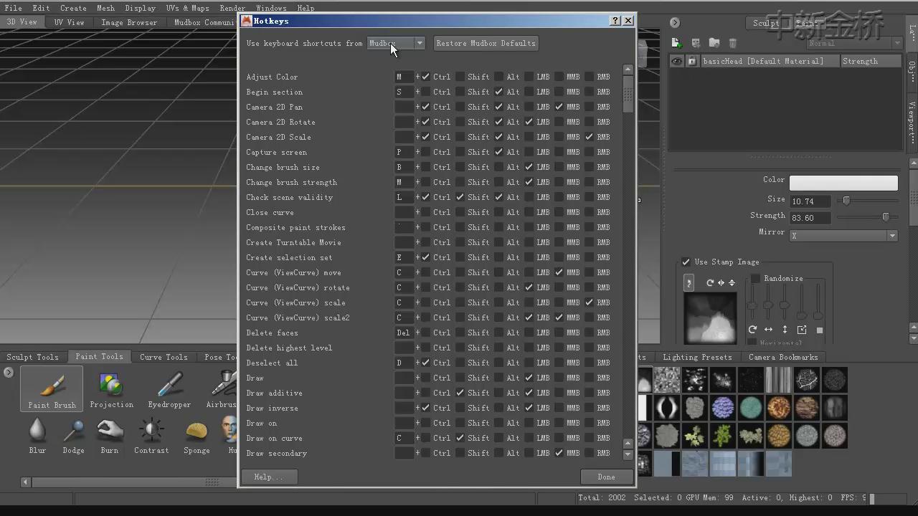
Task: Open the Image Browser tab
Action: click(x=129, y=22)
